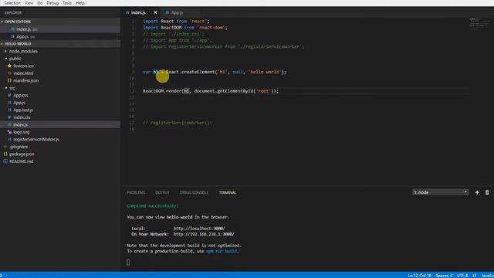494x278 pixels.
Task: Open the View menu
Action: pos(29,3)
